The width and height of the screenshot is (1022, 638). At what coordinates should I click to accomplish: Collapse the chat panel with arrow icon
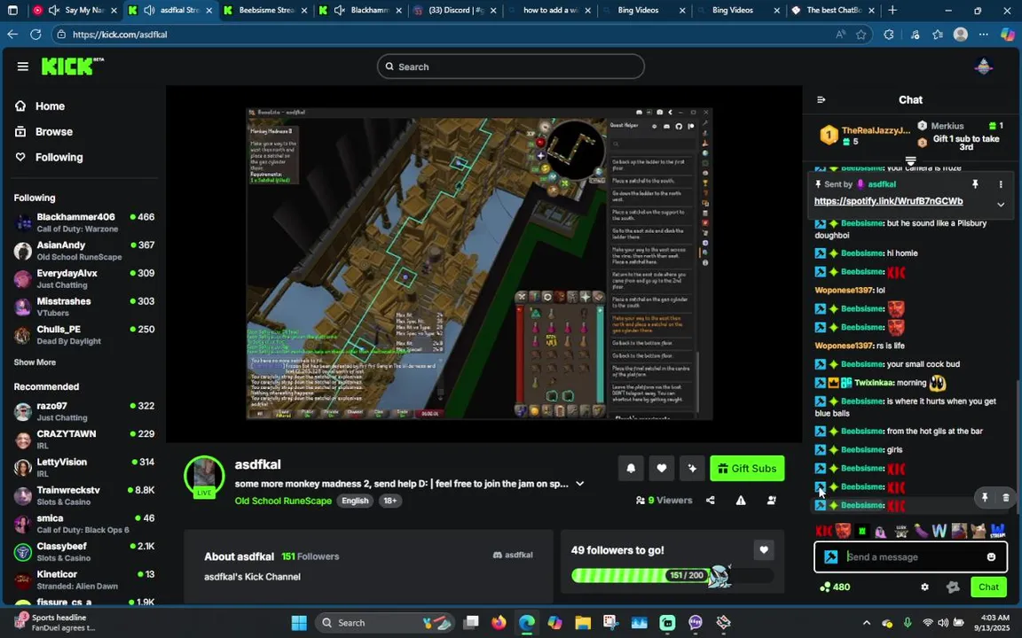click(x=822, y=99)
